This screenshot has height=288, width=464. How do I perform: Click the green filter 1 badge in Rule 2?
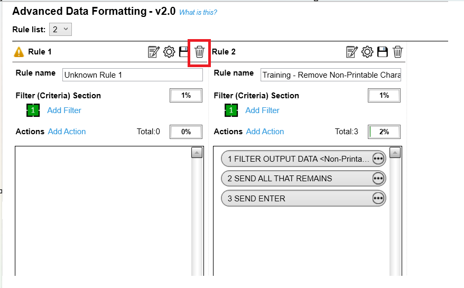click(x=231, y=110)
